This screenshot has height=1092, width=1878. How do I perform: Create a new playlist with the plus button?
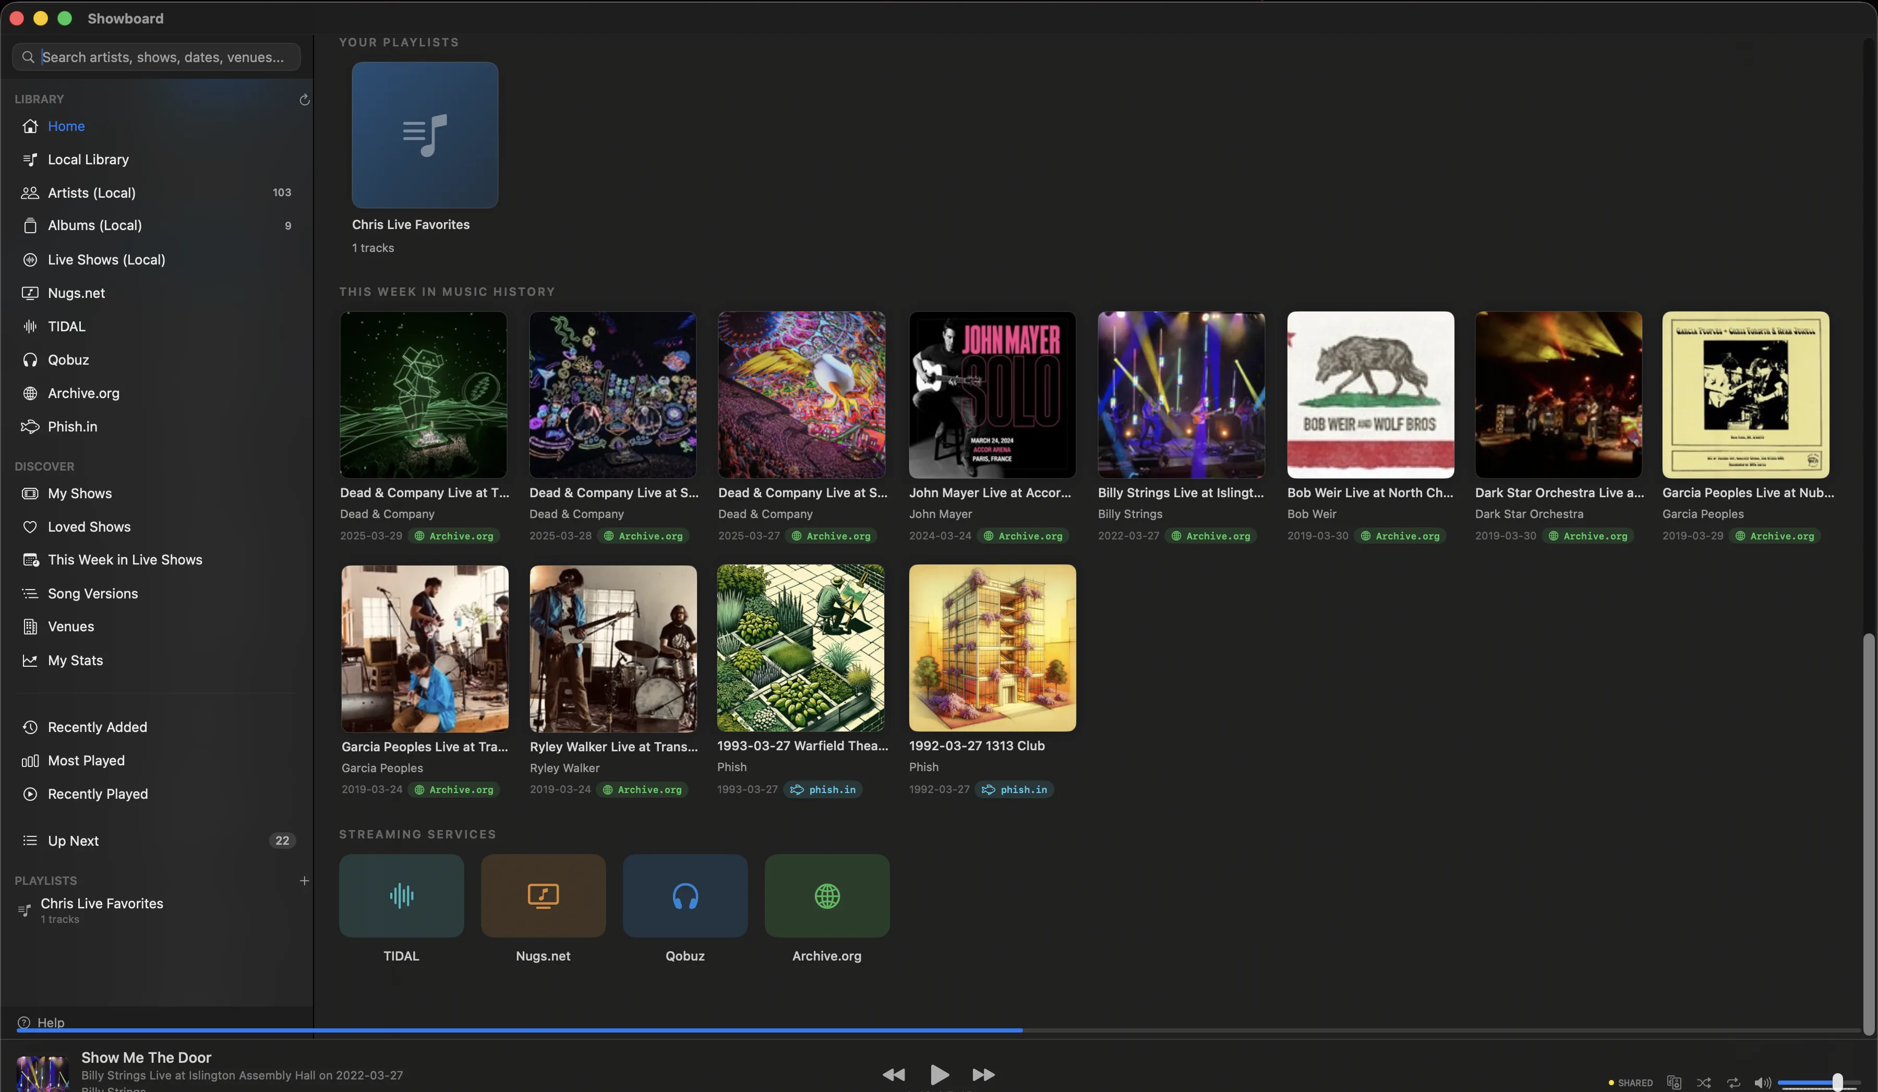pyautogui.click(x=304, y=880)
